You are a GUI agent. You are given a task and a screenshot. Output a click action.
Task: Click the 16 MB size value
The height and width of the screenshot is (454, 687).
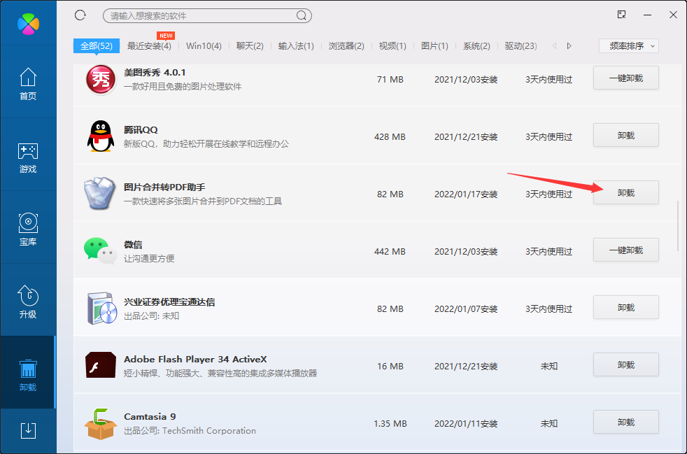tap(390, 367)
